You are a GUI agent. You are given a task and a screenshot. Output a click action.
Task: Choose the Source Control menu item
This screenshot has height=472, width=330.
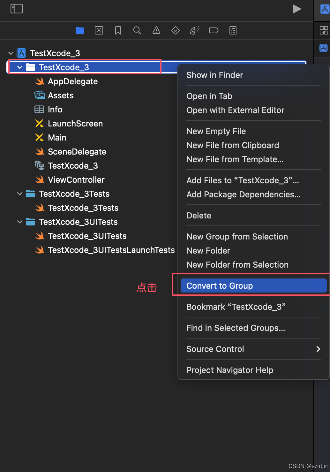(x=253, y=349)
